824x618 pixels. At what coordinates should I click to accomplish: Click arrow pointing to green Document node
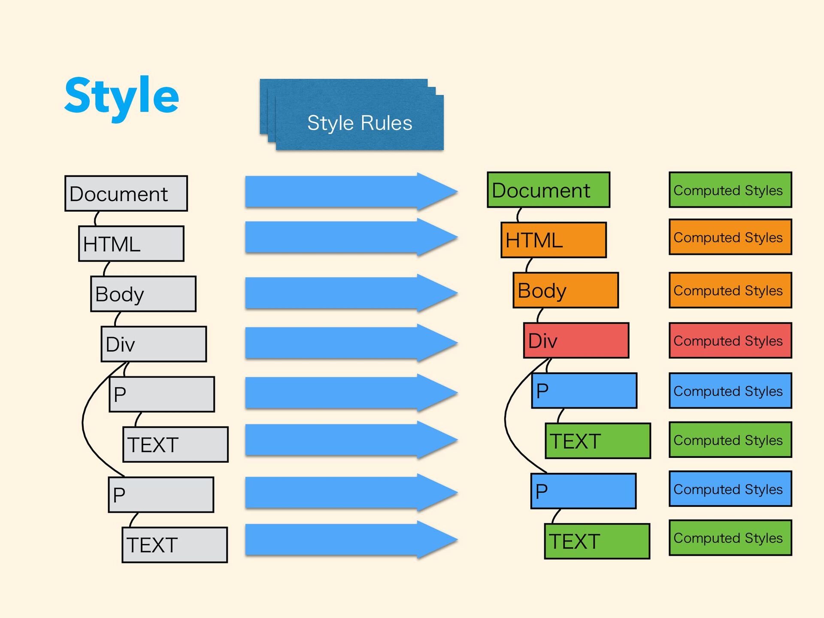tap(351, 191)
